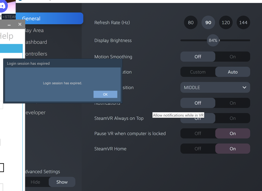Turn Motion Smoothing Off
262x191 pixels.
click(198, 56)
